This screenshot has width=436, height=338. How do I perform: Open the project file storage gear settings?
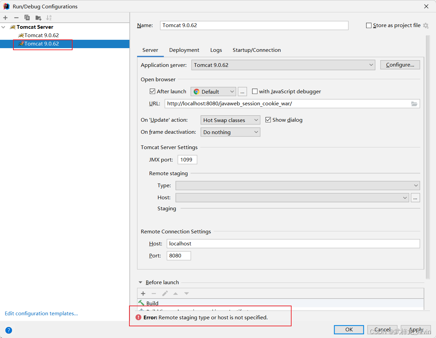(426, 25)
